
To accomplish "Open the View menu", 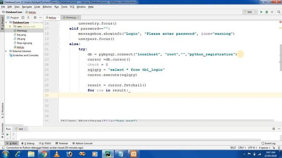I will click(x=17, y=7).
